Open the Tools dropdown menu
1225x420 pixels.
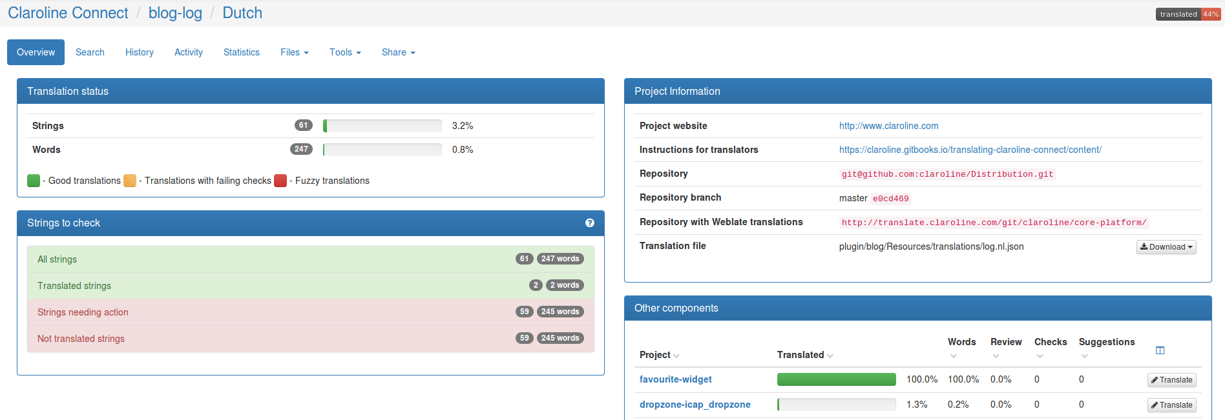[345, 52]
